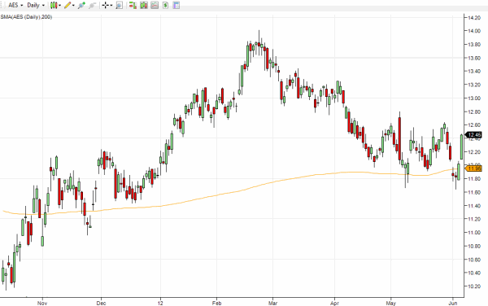This screenshot has height=306, width=488.
Task: Click the 13.60 price axis label
Action: pyautogui.click(x=474, y=58)
